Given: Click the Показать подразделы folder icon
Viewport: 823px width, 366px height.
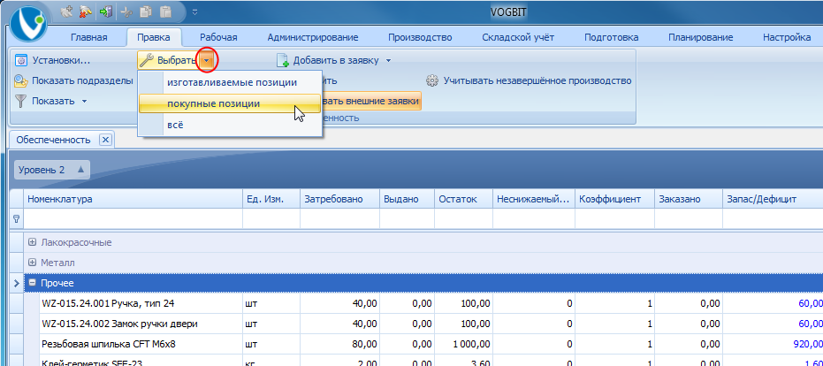Looking at the screenshot, I should (x=20, y=80).
